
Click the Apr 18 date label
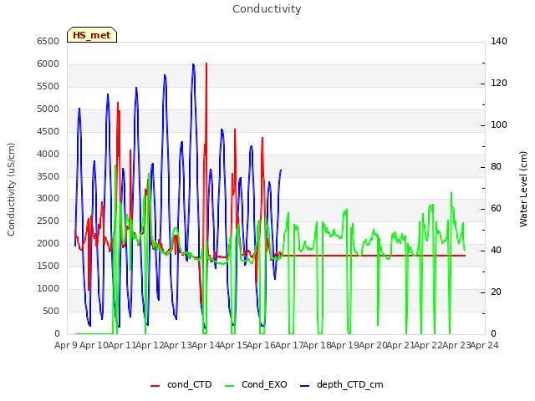pyautogui.click(x=318, y=345)
